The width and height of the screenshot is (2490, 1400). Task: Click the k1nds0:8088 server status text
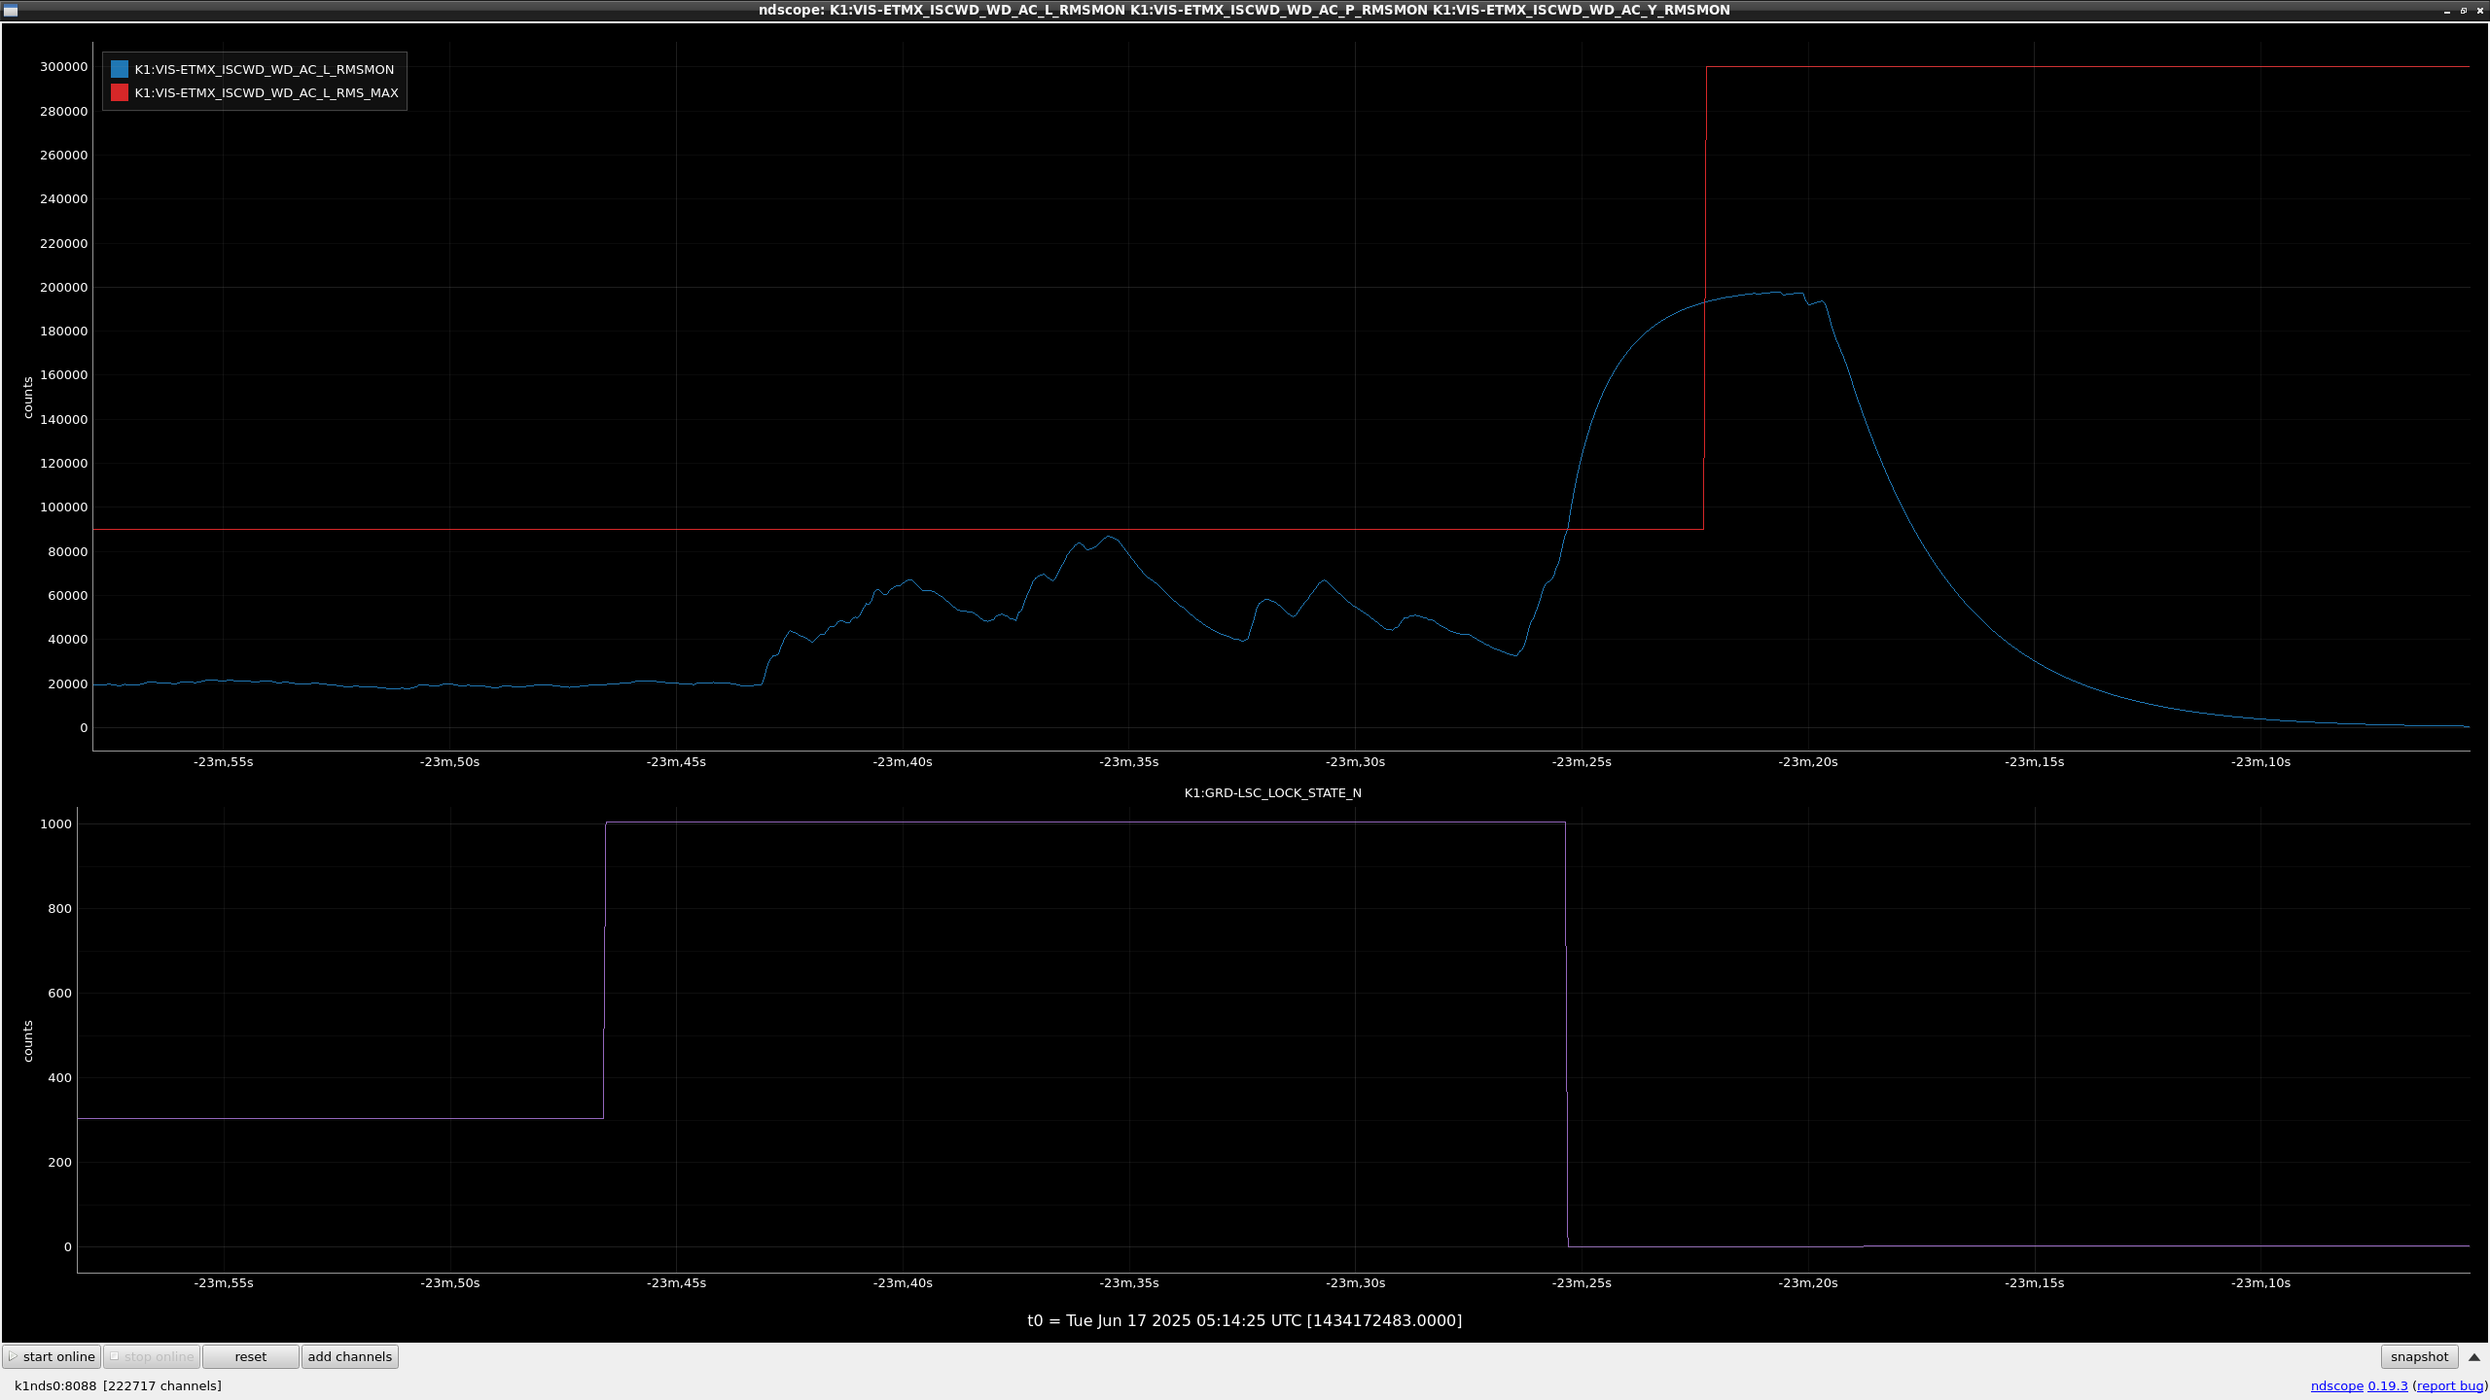[55, 1385]
